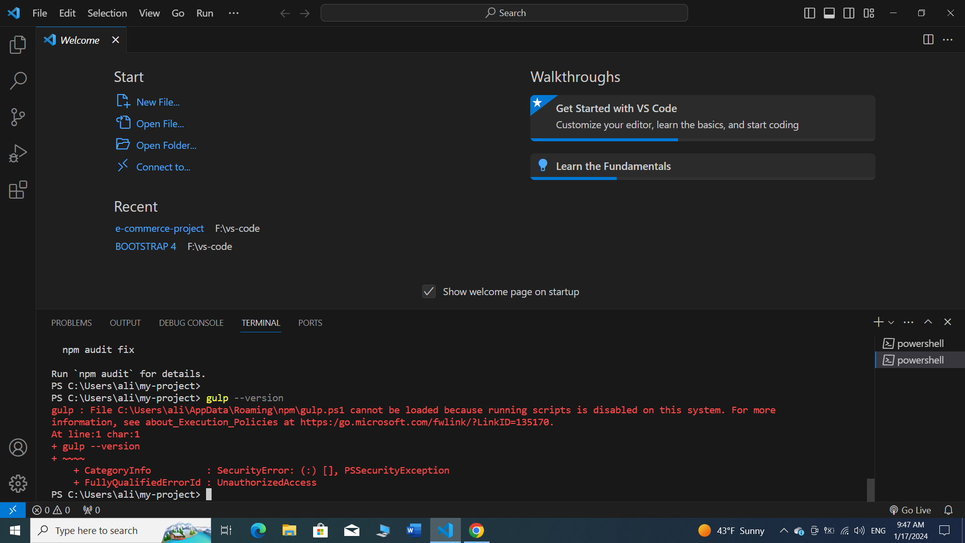This screenshot has width=965, height=543.
Task: Click the command center Search box
Action: point(504,13)
